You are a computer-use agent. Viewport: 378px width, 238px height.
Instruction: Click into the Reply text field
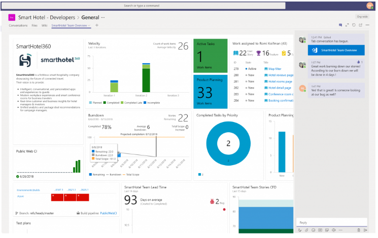[331, 223]
